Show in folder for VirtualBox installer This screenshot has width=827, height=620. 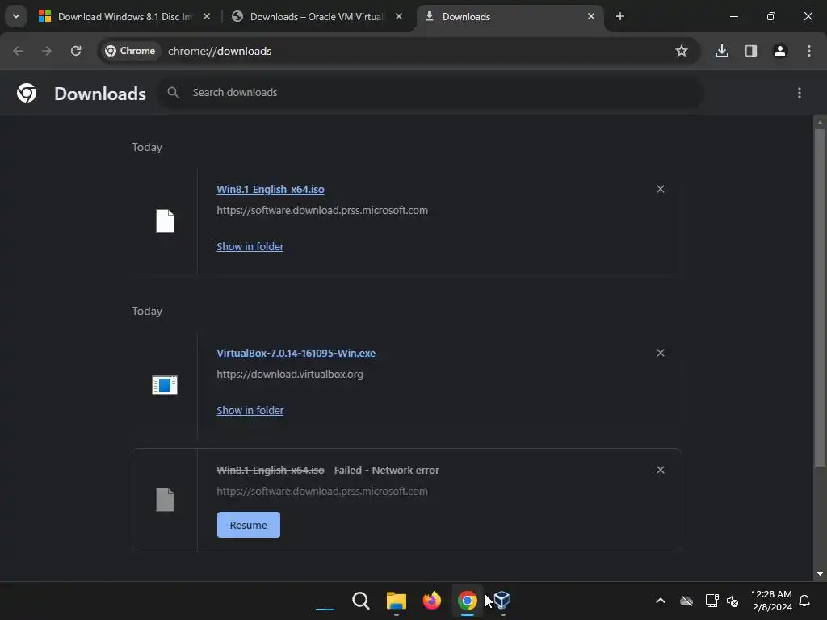point(250,411)
